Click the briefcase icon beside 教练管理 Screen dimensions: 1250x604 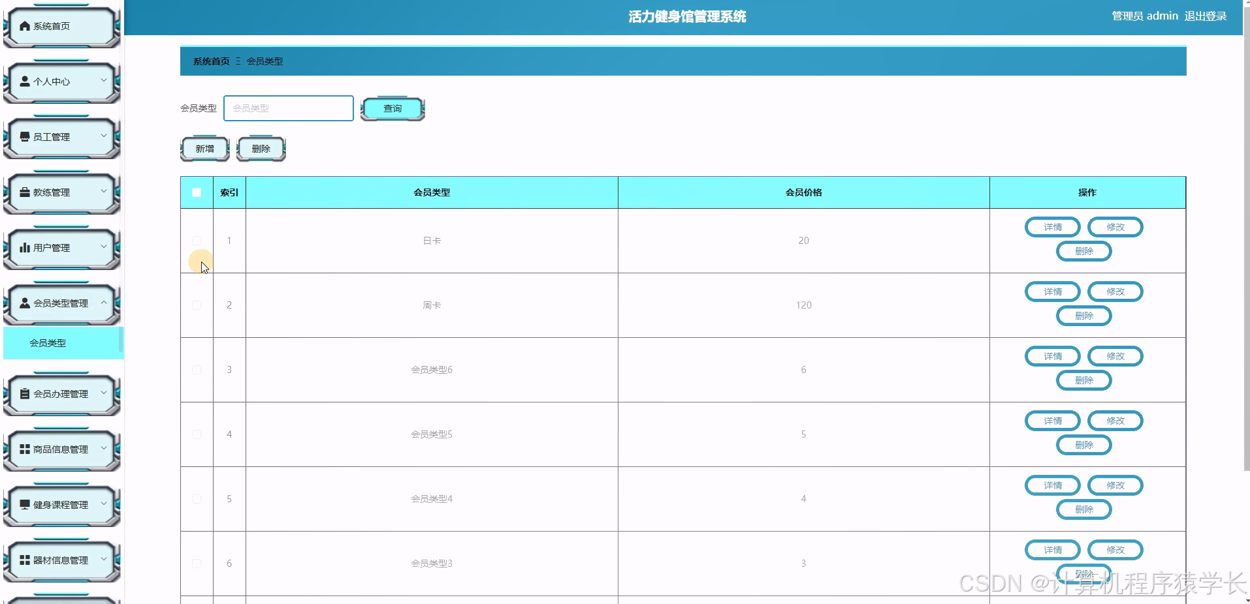25,192
